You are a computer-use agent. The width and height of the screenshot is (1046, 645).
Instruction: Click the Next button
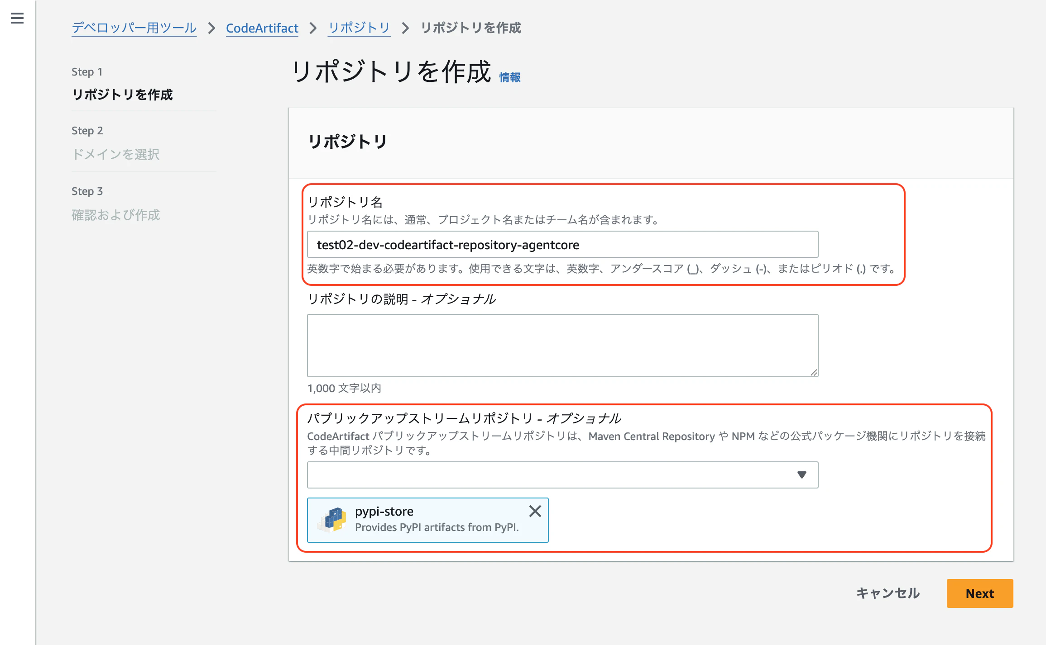[980, 593]
